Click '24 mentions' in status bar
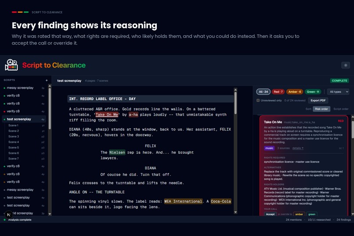Viewport: 354px width, 236px height. point(293,220)
